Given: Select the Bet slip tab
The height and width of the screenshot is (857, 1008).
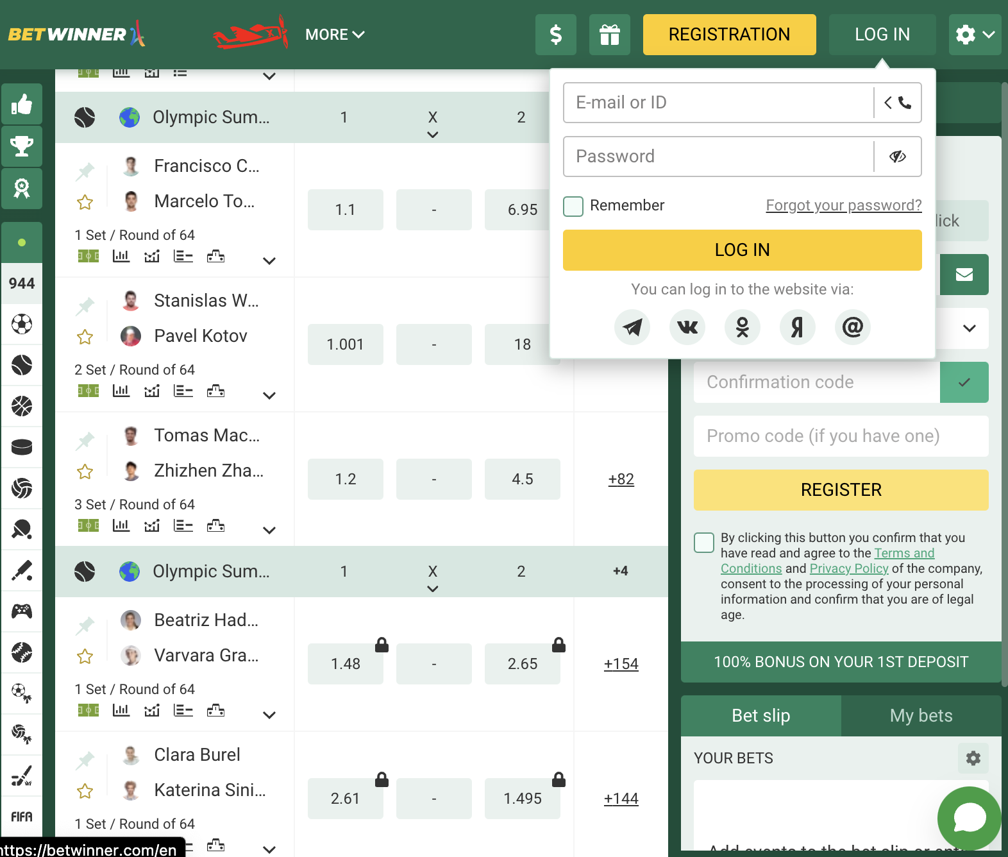Looking at the screenshot, I should pos(760,716).
